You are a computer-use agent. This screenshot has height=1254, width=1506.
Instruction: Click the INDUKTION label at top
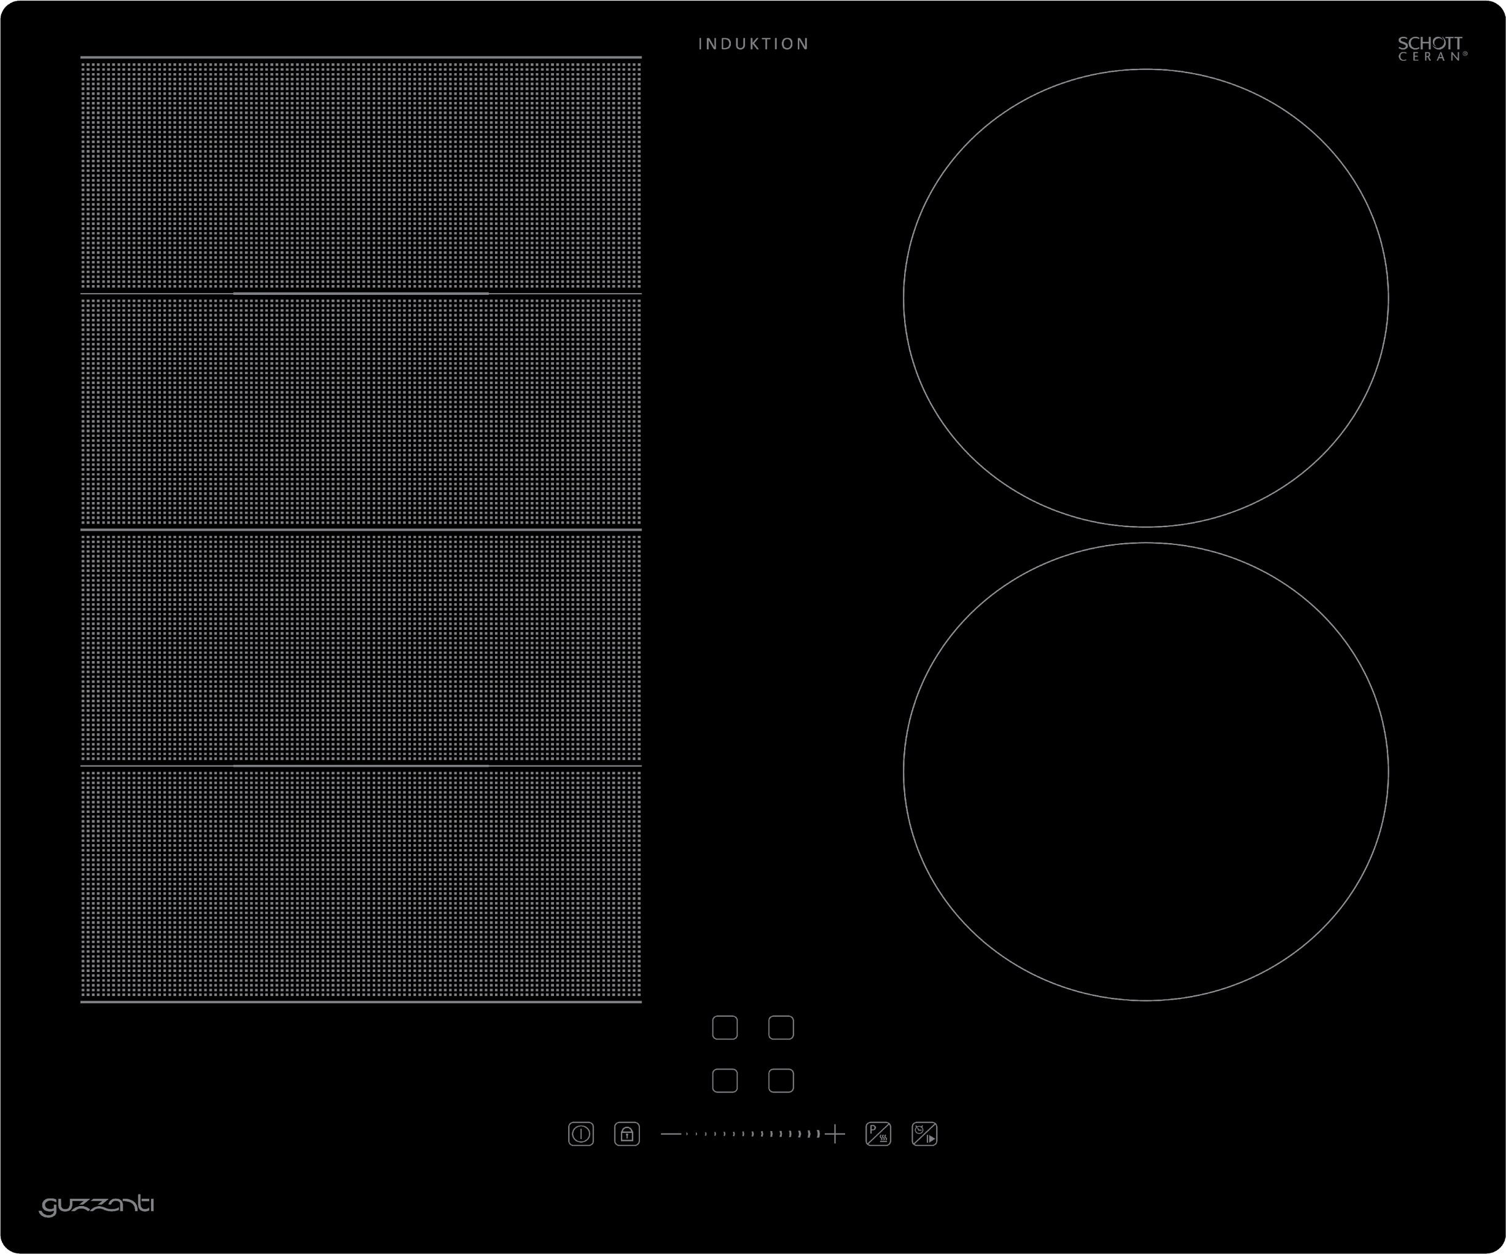pos(753,44)
